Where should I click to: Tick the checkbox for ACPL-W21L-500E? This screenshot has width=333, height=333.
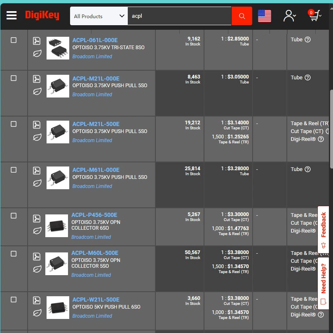tap(14, 300)
